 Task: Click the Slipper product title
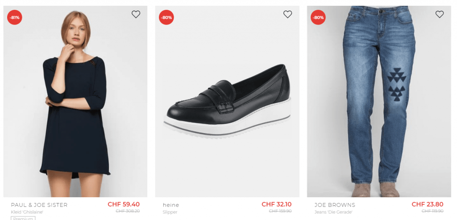pyautogui.click(x=170, y=212)
